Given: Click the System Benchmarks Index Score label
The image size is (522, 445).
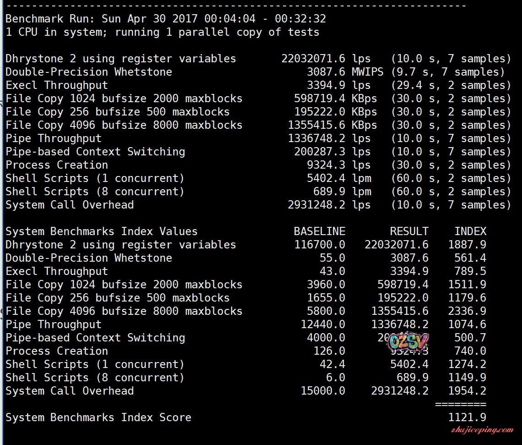Looking at the screenshot, I should 98,418.
